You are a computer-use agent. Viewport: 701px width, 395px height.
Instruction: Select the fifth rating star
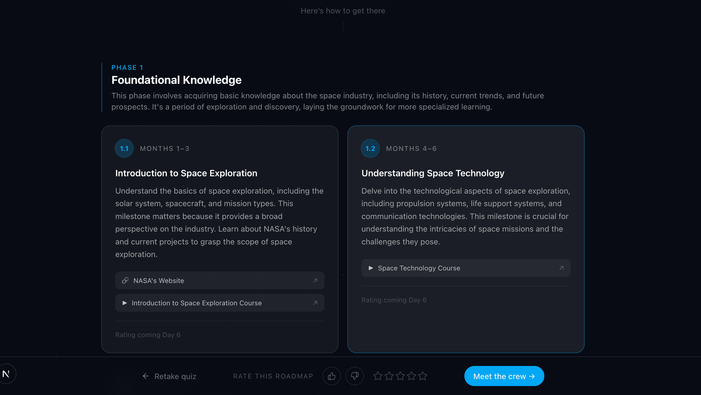[422, 376]
